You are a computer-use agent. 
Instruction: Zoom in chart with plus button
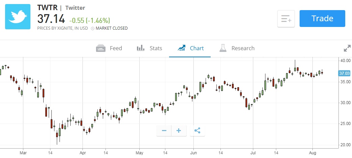tap(179, 130)
